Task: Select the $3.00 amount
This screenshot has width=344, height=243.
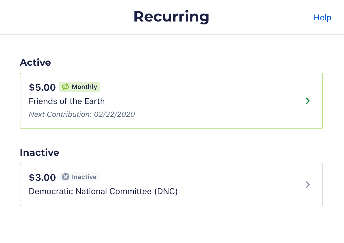Action: tap(42, 177)
